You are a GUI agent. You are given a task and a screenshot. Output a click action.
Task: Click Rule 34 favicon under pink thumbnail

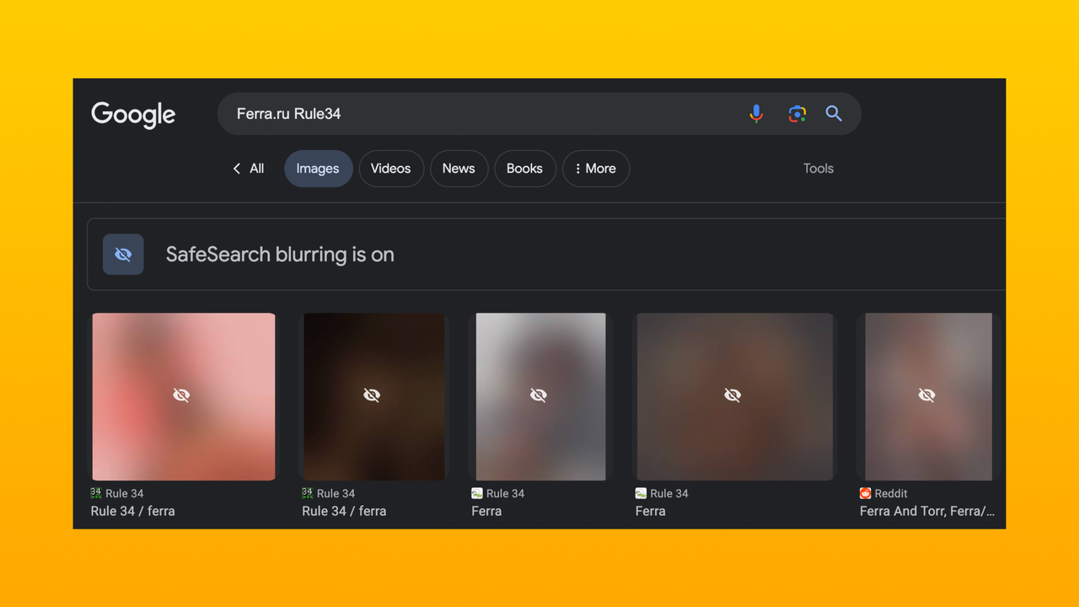96,493
